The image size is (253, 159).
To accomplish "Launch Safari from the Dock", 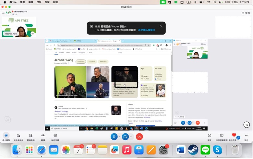I will [42, 150].
